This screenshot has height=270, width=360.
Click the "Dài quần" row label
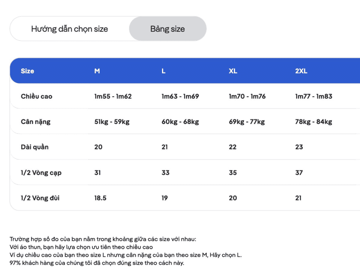[34, 147]
